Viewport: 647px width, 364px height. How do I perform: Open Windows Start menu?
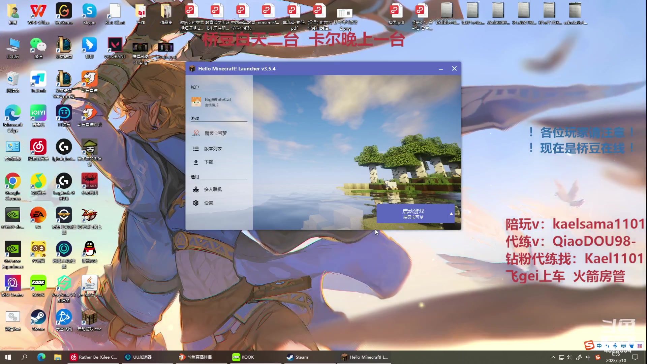click(8, 357)
